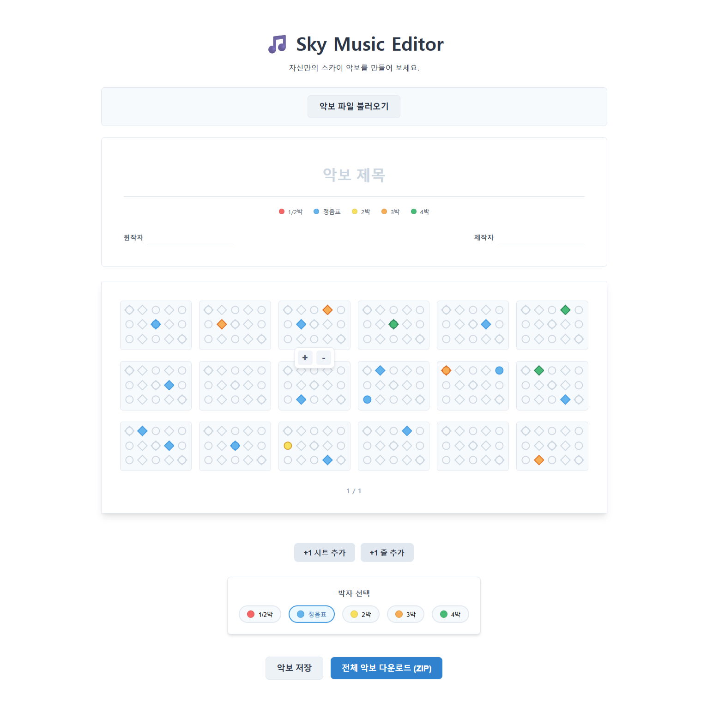Image resolution: width=701 pixels, height=701 pixels.
Task: Select the 2박 beat option
Action: click(361, 614)
